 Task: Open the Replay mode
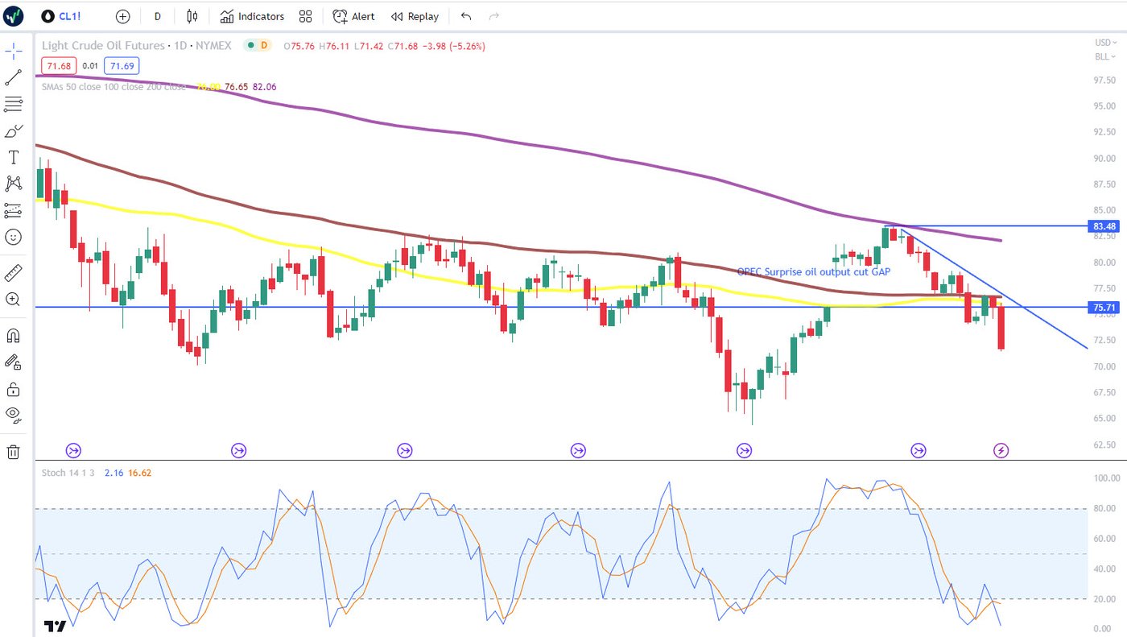click(x=415, y=16)
